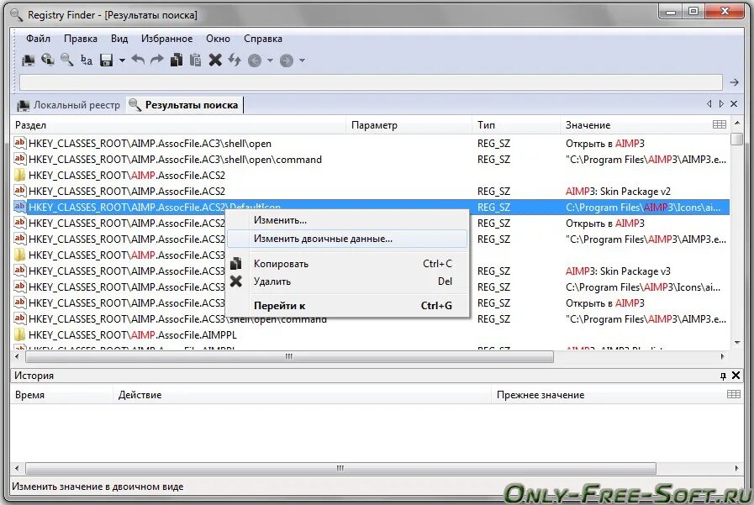Sort by the Параметр column header
The width and height of the screenshot is (754, 505).
coord(409,125)
